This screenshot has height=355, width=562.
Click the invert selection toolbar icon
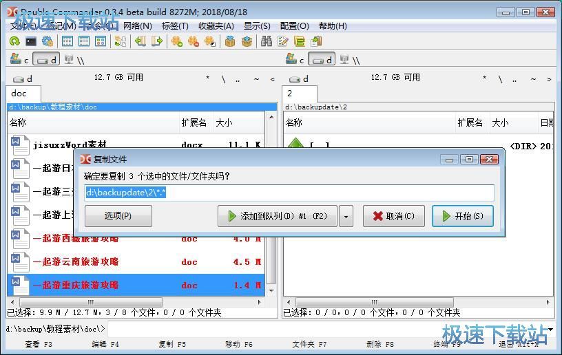pyautogui.click(x=209, y=41)
